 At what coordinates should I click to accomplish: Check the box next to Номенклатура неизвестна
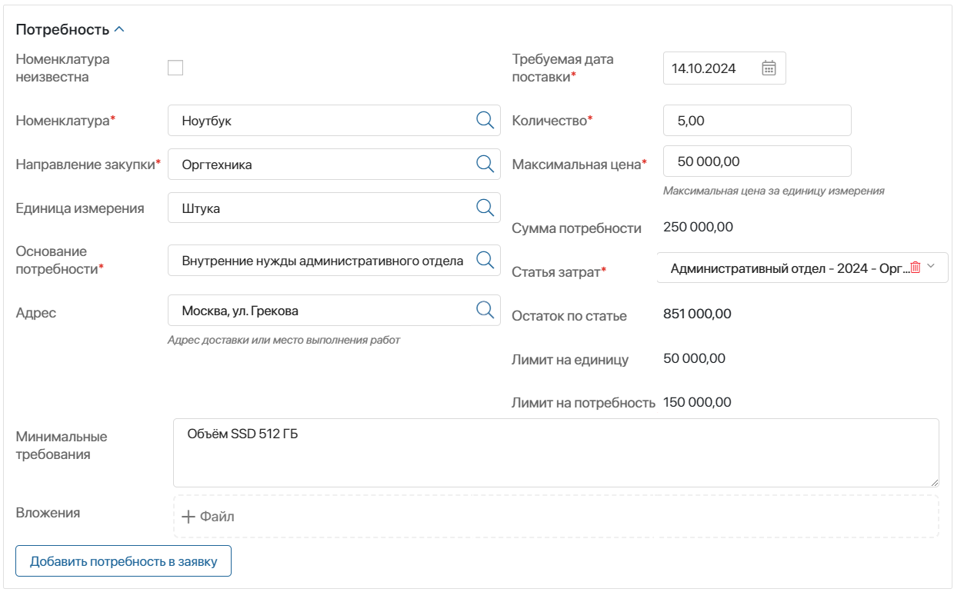click(x=175, y=68)
